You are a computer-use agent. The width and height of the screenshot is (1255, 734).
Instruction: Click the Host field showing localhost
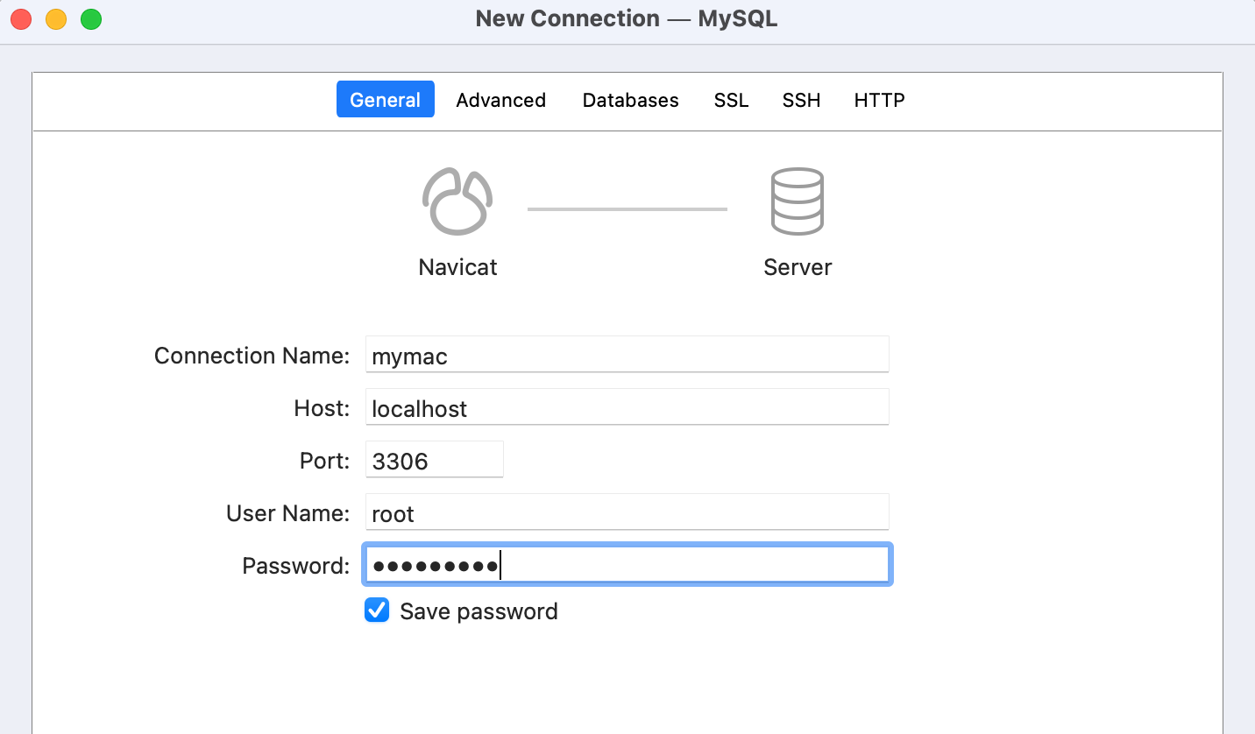point(627,408)
